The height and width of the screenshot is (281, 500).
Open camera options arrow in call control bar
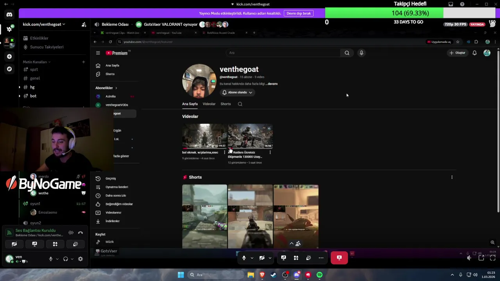[x=270, y=258]
